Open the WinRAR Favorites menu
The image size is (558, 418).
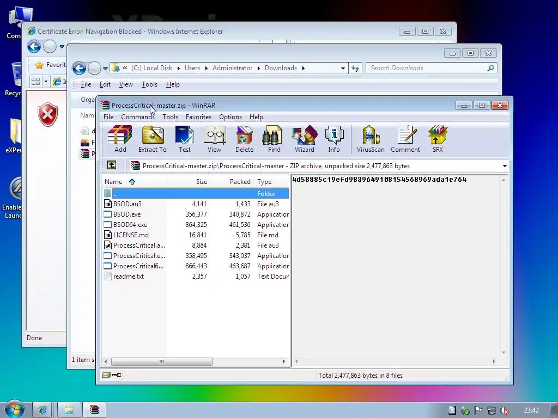click(198, 117)
